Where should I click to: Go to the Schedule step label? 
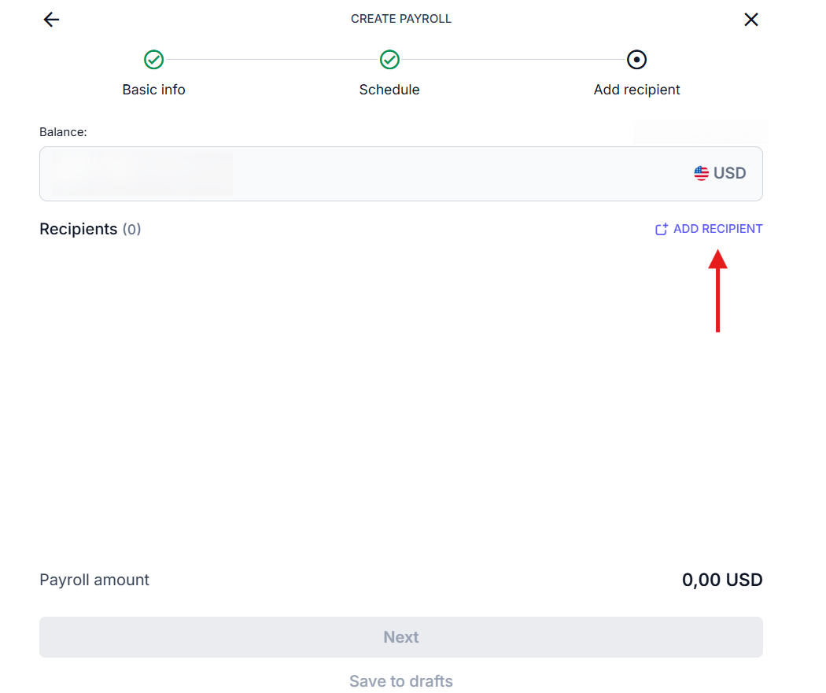389,90
